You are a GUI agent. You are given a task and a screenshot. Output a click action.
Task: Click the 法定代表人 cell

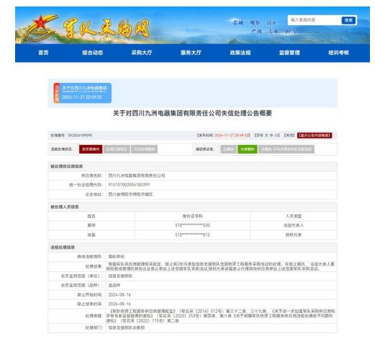pyautogui.click(x=294, y=226)
